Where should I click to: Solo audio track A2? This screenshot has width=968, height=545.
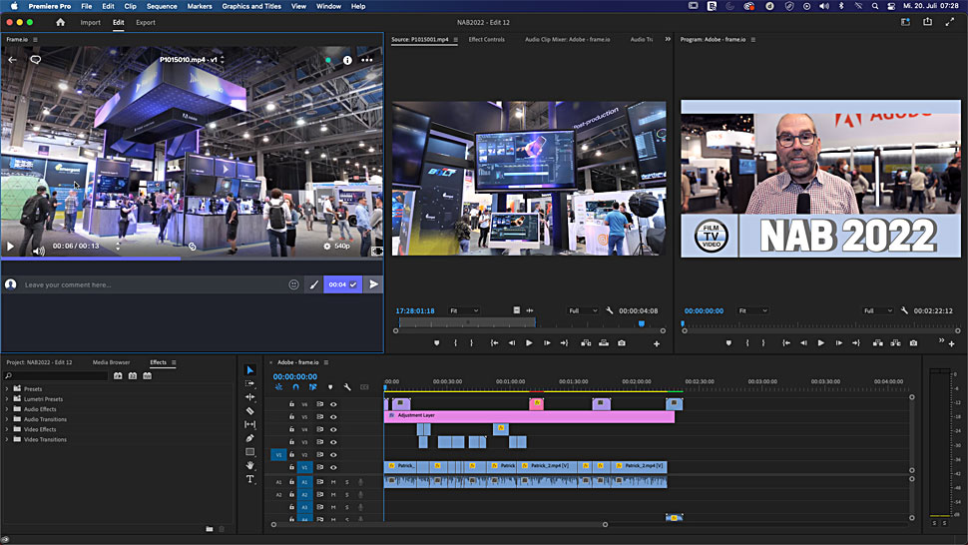(x=347, y=495)
